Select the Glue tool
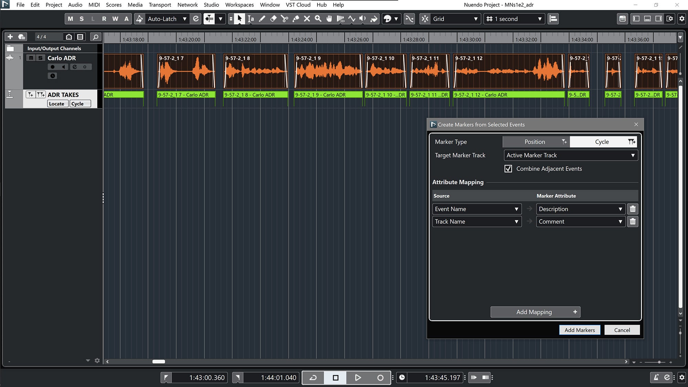Screen dimensions: 688x387 [x=295, y=19]
